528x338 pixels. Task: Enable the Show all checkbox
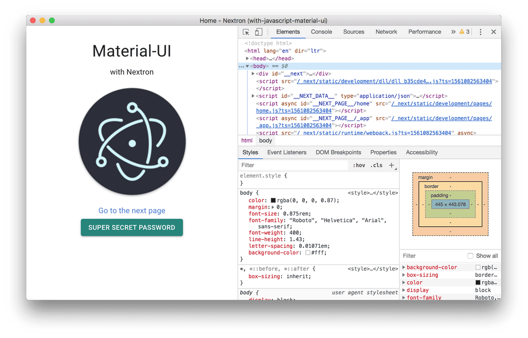pyautogui.click(x=470, y=256)
